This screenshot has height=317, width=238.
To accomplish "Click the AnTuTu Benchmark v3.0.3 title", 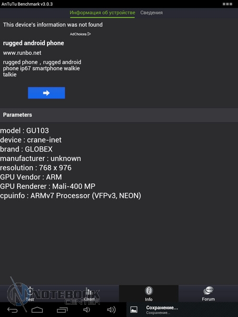I will pos(27,4).
